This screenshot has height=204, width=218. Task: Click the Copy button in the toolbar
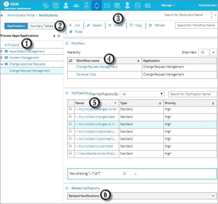point(136,25)
